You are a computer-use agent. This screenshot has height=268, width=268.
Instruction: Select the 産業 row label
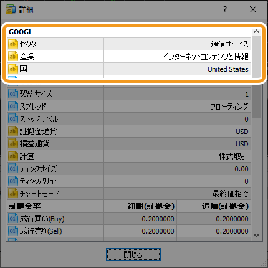(x=27, y=57)
